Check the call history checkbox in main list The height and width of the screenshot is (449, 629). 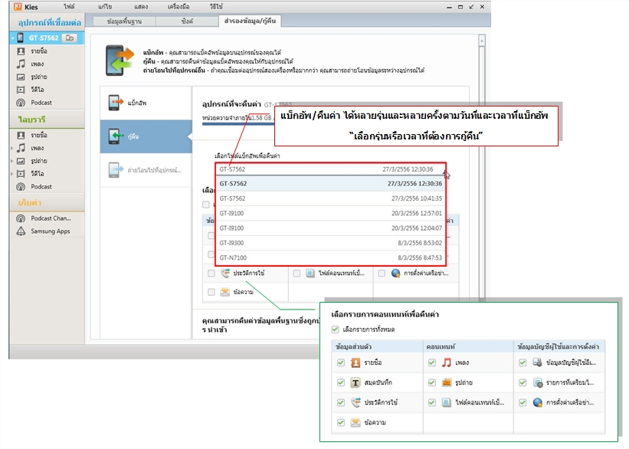211,274
